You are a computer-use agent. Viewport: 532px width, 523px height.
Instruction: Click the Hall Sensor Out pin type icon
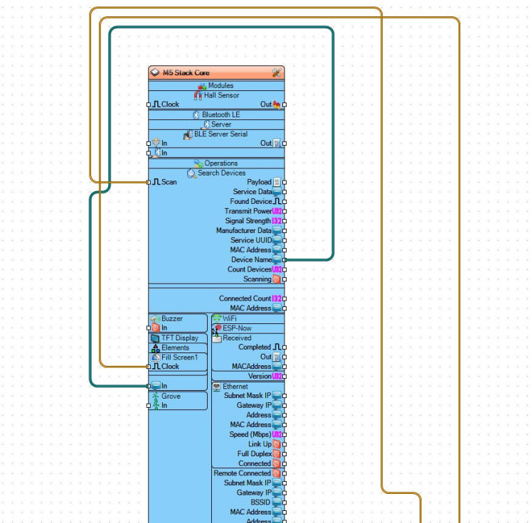(277, 104)
